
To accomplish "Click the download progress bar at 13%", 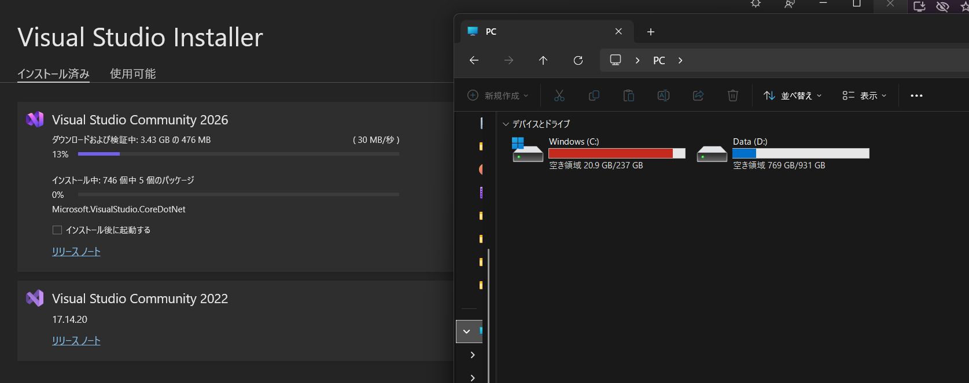I will pos(238,154).
